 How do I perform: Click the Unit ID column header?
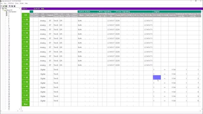pos(172,15)
